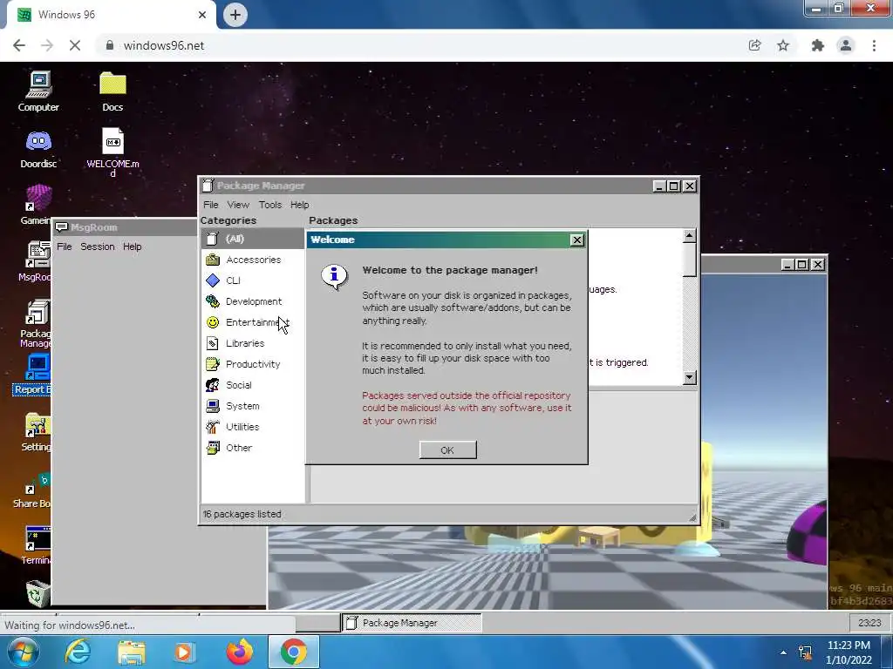Viewport: 893px width, 669px height.
Task: Select the (All) category
Action: (252, 239)
